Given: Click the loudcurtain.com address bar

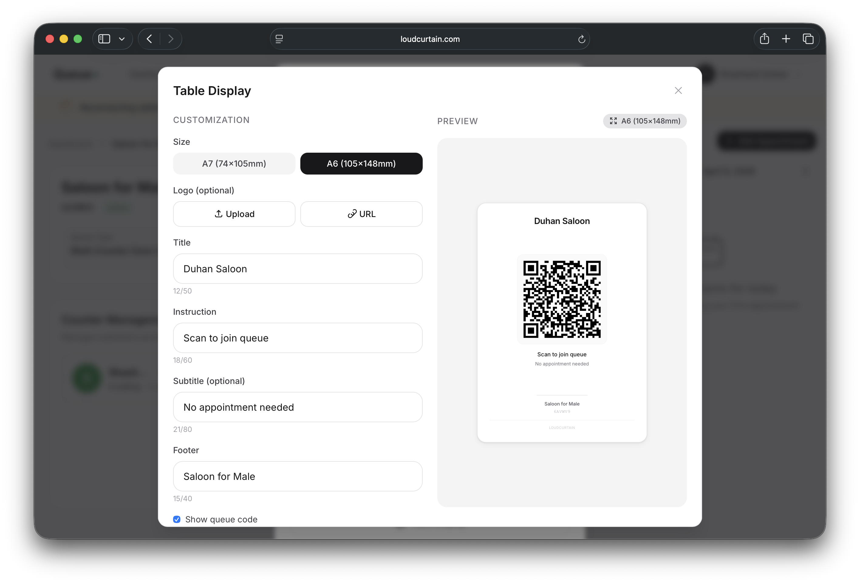Looking at the screenshot, I should tap(430, 39).
